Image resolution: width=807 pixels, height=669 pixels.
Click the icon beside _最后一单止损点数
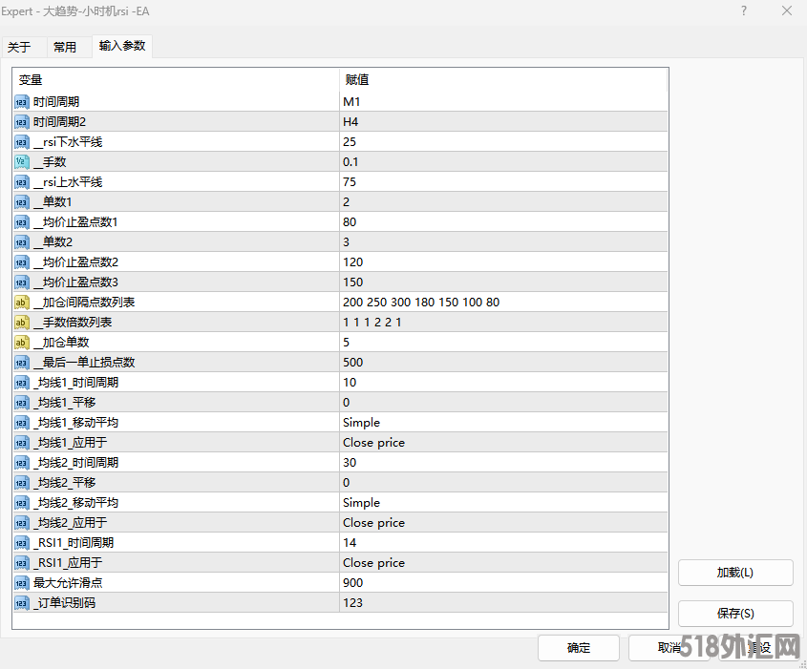coord(22,363)
